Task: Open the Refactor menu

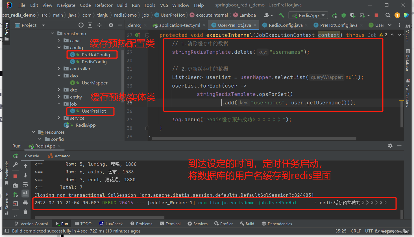Action: coord(104,5)
